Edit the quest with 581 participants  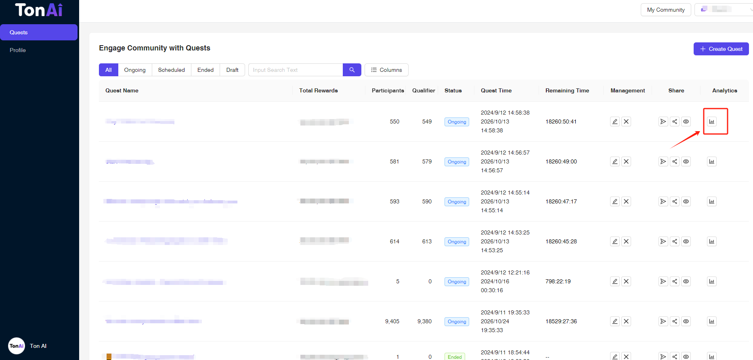[x=615, y=161]
